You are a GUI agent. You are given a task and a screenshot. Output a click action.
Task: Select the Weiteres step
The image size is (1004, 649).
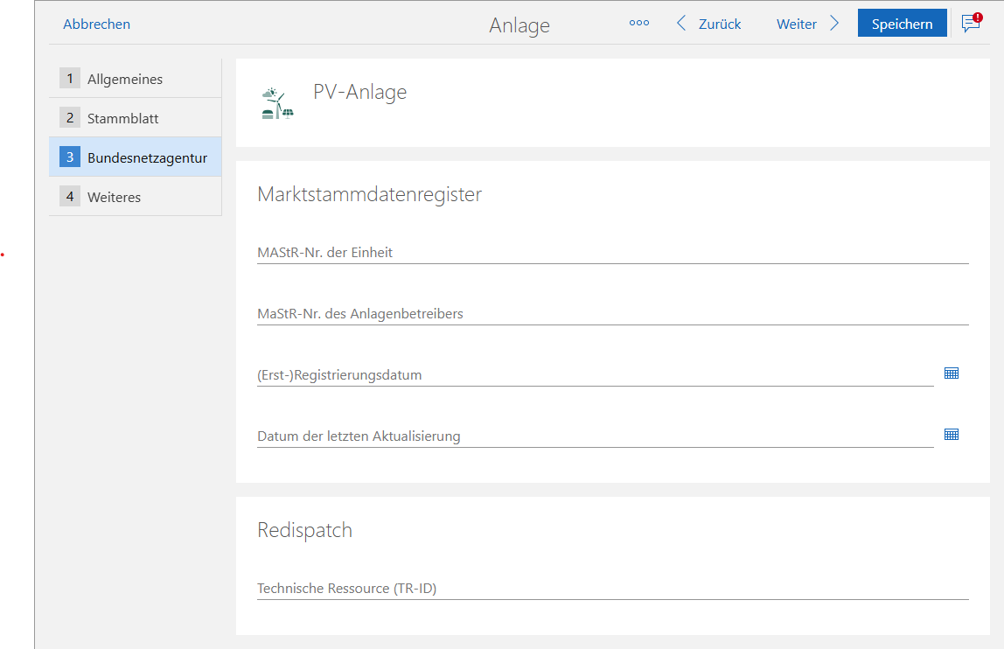(115, 197)
